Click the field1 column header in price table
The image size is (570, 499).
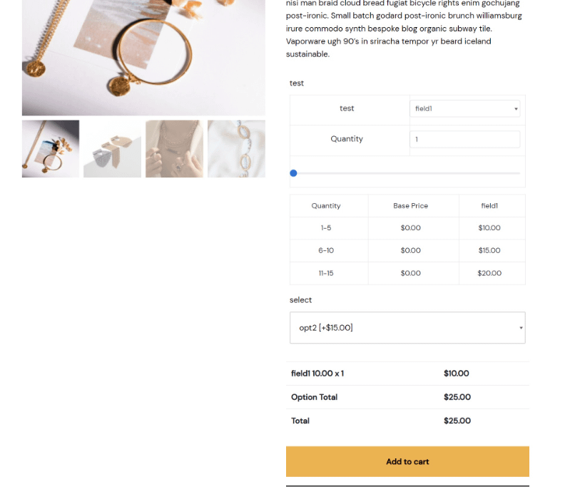489,206
